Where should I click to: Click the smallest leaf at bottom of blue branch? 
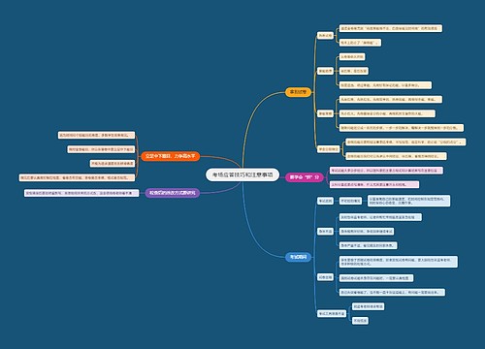[x=360, y=321]
